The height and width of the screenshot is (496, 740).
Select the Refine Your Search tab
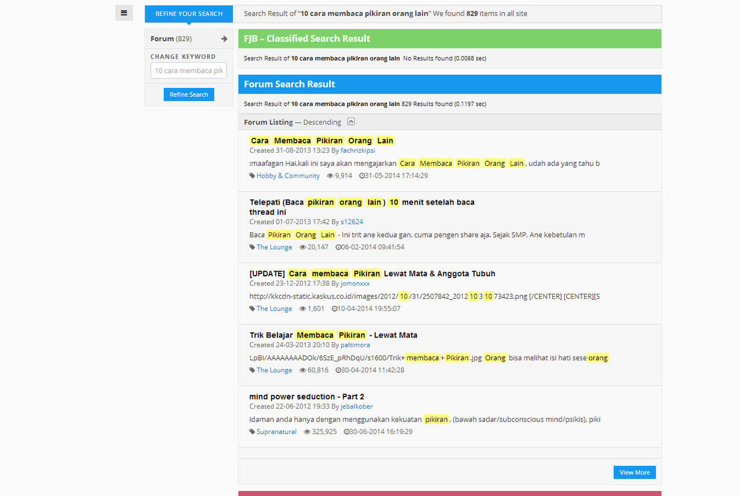click(x=189, y=14)
